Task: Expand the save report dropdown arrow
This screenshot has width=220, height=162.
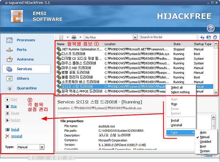Action: 68,37
